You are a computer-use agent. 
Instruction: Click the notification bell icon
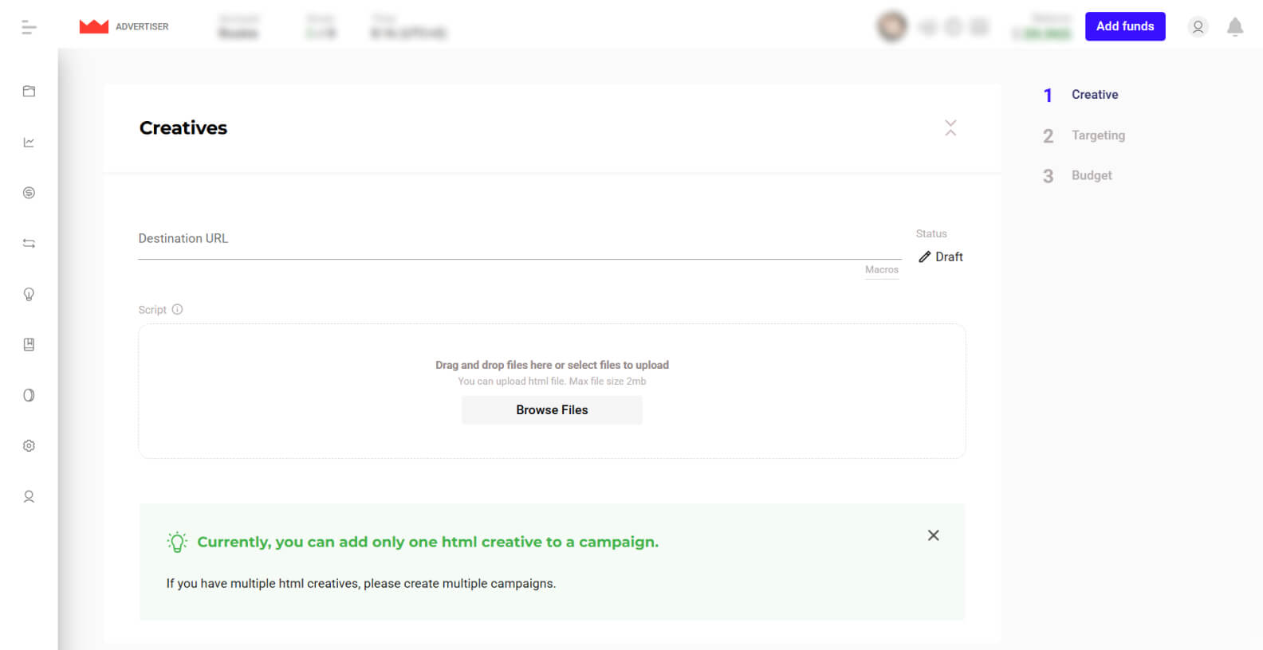[1234, 27]
